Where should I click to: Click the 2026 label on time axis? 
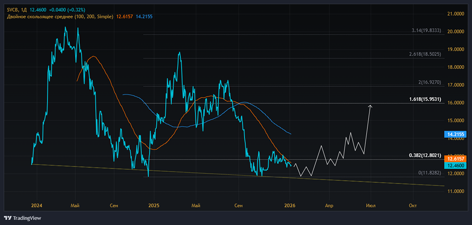click(290, 205)
